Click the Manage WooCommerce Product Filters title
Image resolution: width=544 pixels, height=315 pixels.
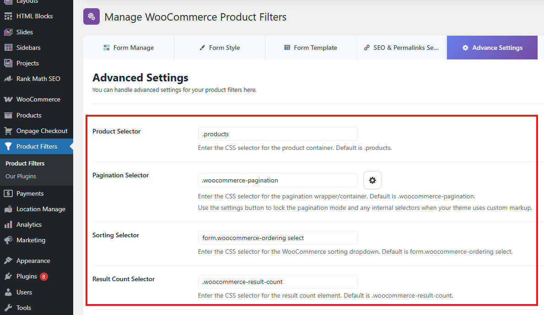pyautogui.click(x=195, y=17)
